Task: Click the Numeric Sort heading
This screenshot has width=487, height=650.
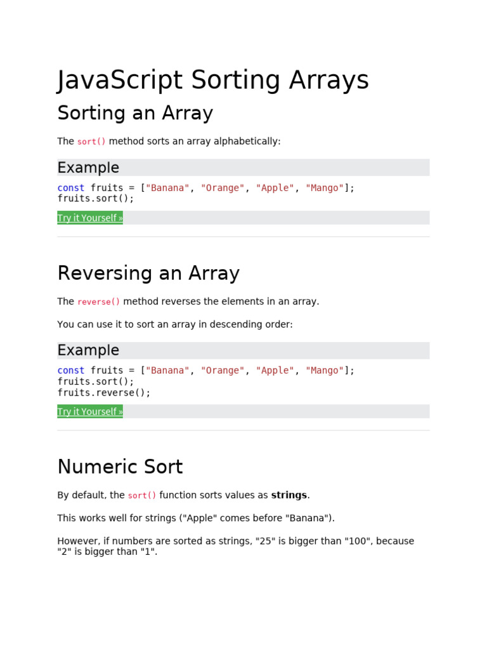Action: [120, 467]
